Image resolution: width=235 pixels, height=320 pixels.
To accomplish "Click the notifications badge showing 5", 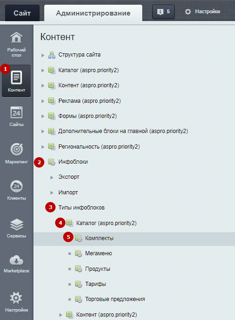I will pos(163,12).
